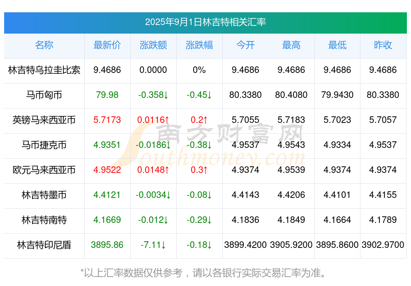Click change percent -0.45↓

coord(199,95)
